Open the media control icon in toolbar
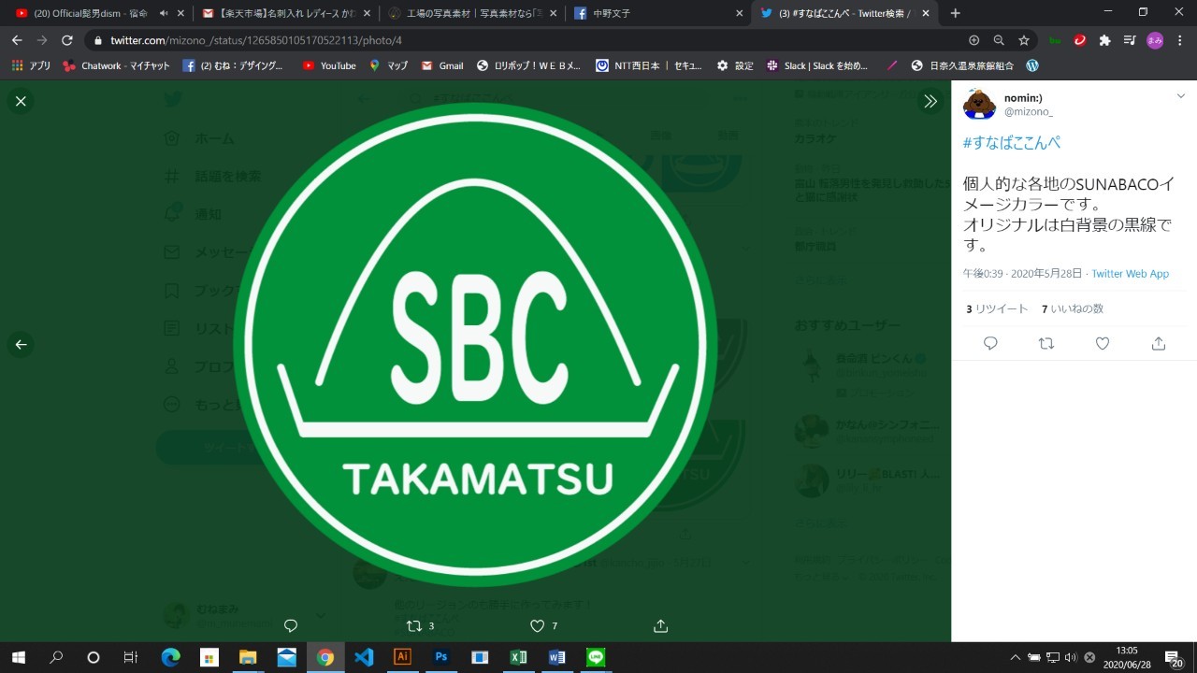This screenshot has height=673, width=1197. (1130, 40)
